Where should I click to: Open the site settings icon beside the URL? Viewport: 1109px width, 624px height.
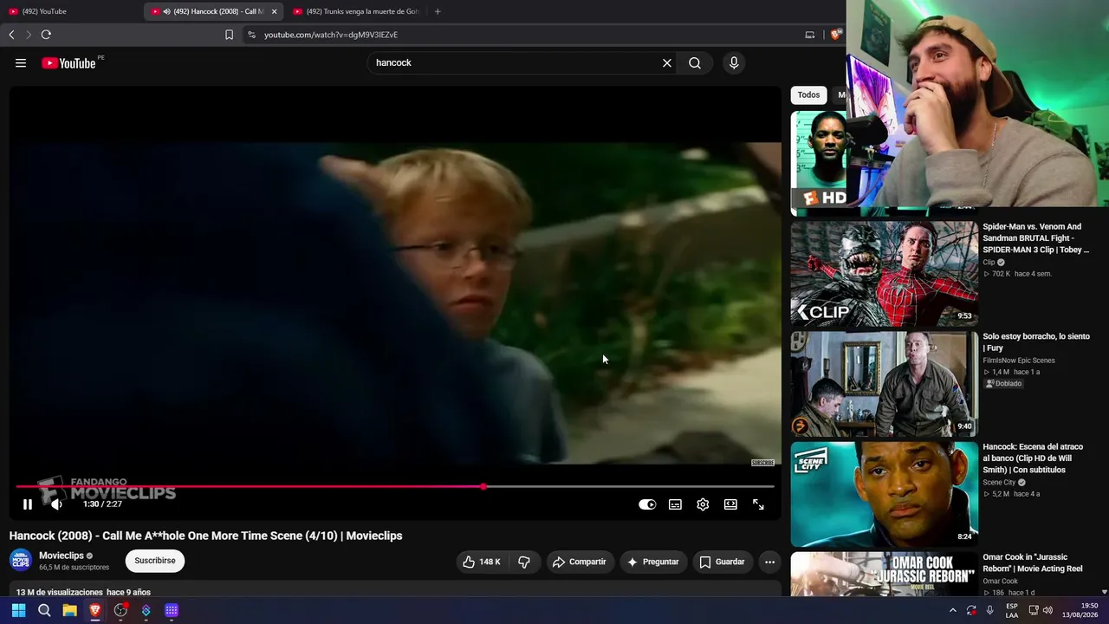[x=251, y=35]
